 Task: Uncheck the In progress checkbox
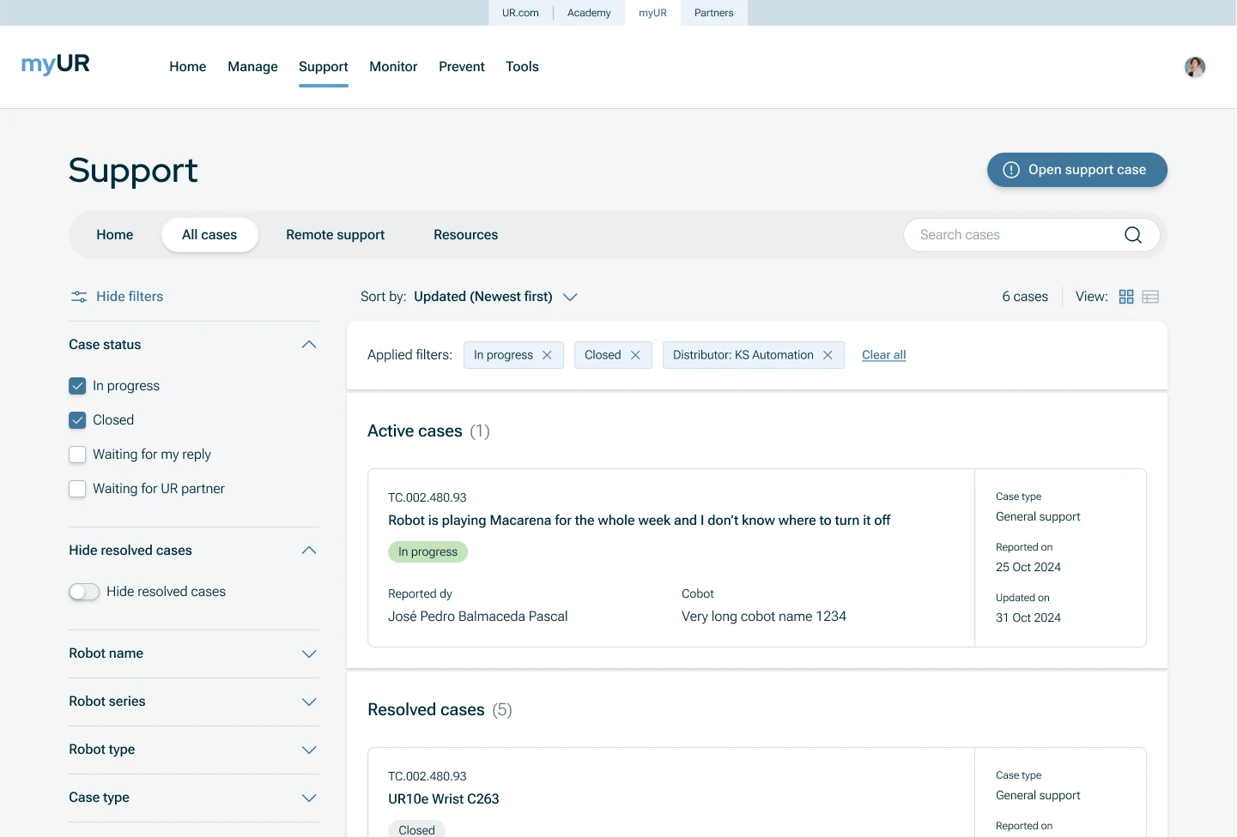point(77,386)
